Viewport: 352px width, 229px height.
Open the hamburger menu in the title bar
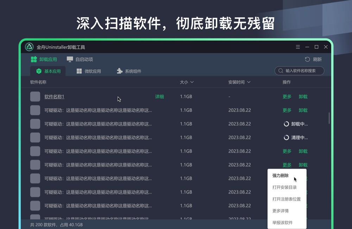(297, 47)
